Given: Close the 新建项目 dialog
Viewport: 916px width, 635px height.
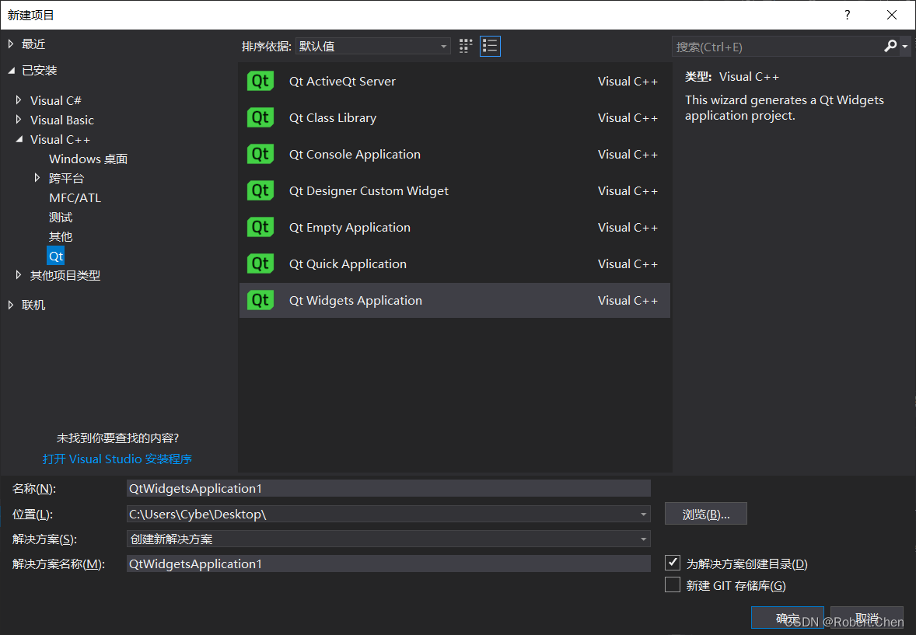Looking at the screenshot, I should tap(891, 15).
